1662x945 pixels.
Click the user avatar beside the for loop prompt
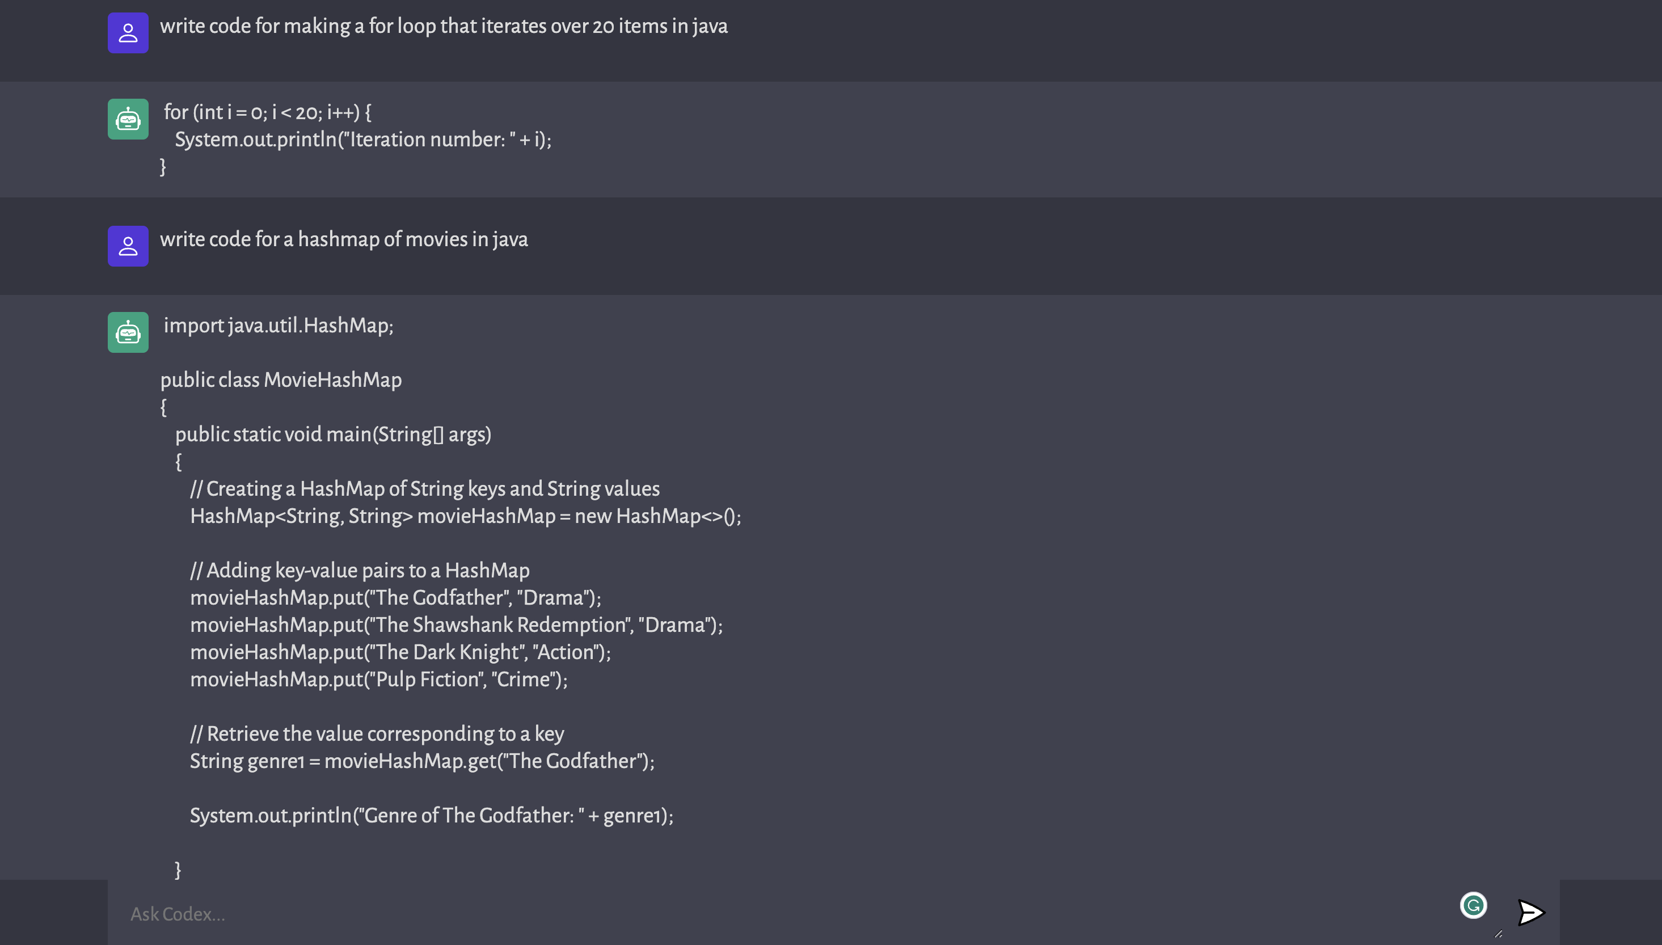[x=128, y=33]
